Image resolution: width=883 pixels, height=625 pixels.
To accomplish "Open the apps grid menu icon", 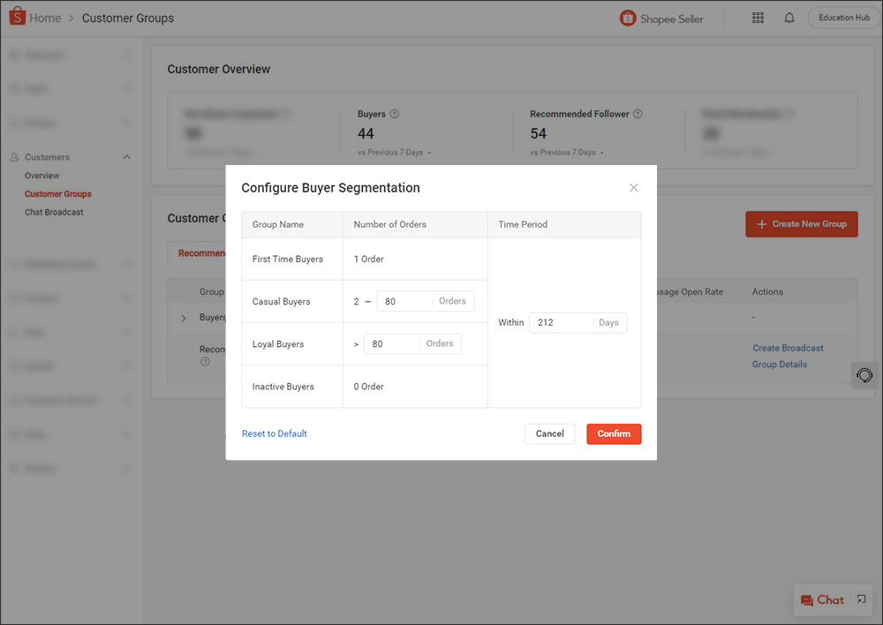I will coord(758,18).
